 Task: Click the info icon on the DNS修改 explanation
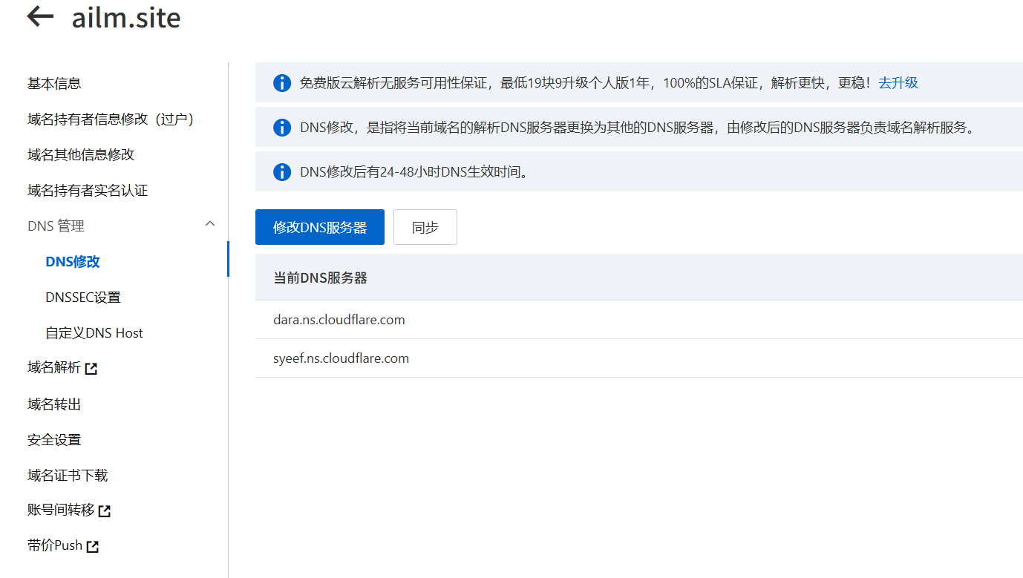coord(282,128)
